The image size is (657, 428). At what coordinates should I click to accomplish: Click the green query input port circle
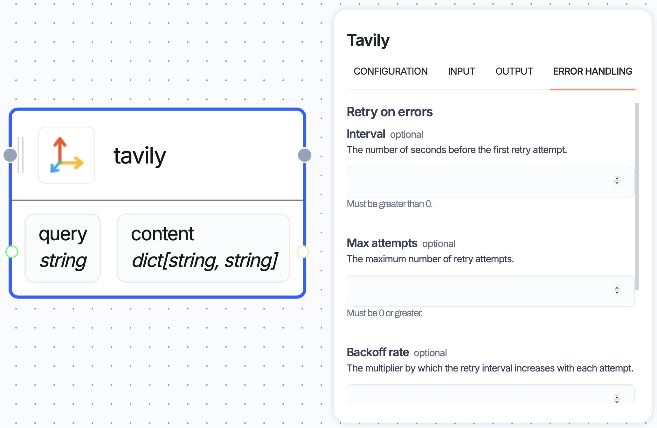pos(12,252)
